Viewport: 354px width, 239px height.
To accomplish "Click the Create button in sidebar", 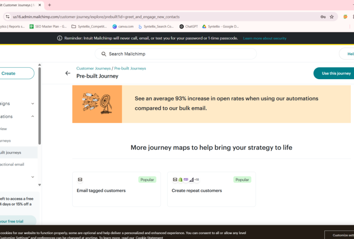I will click(16, 73).
